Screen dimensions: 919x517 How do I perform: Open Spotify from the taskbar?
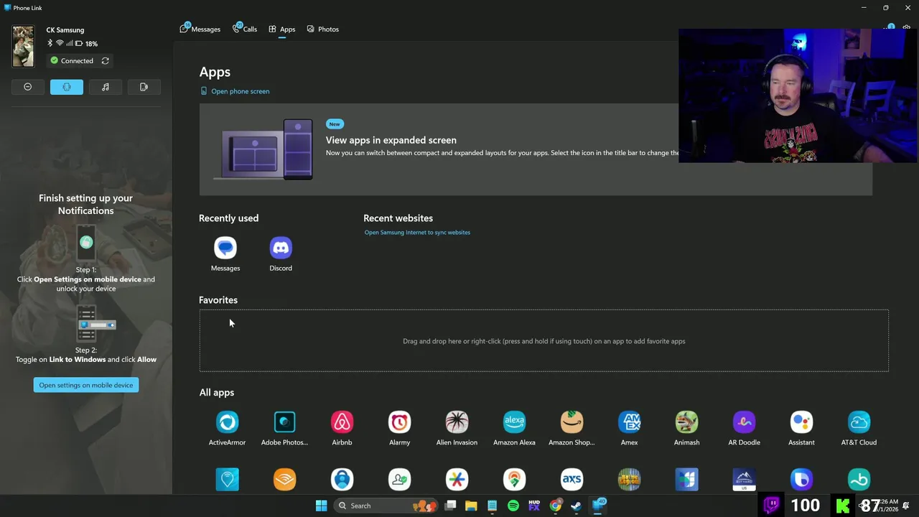coord(513,506)
